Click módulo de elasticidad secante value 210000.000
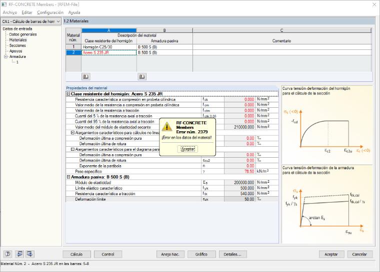This screenshot has width=380, height=272. pos(240,127)
